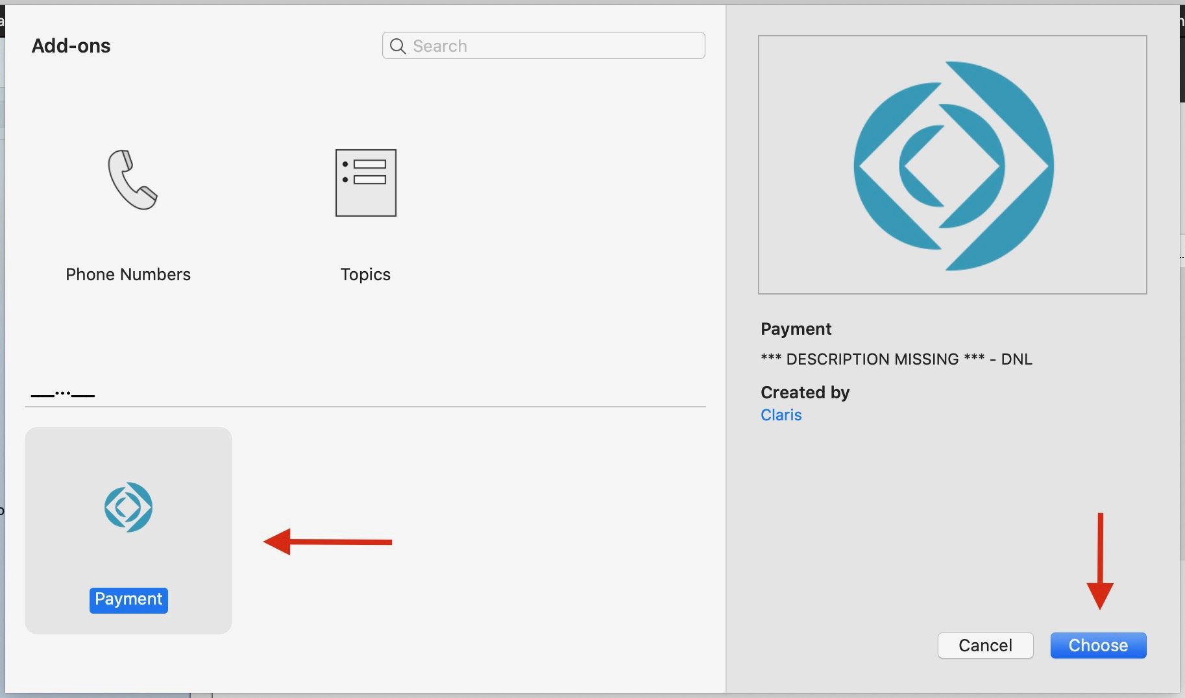Image resolution: width=1185 pixels, height=698 pixels.
Task: Click the large Payment preview image
Action: (952, 165)
